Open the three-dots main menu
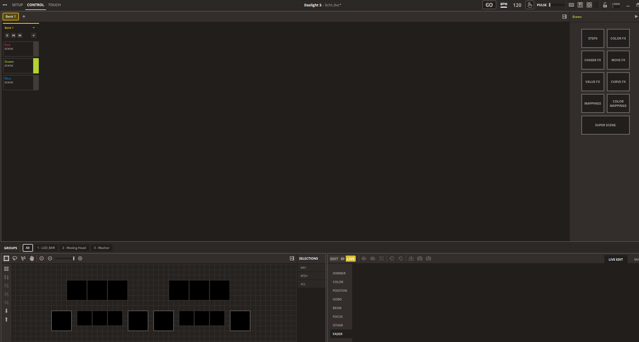639x342 pixels. coord(5,5)
